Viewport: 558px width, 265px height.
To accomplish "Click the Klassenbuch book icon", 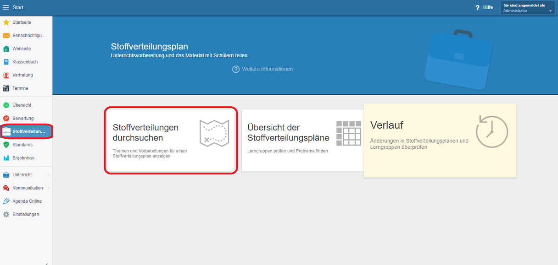I will pos(6,62).
